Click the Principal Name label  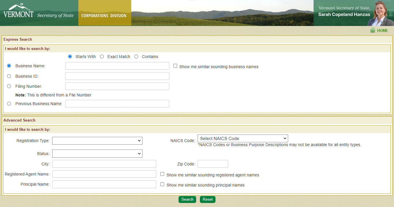35,184
